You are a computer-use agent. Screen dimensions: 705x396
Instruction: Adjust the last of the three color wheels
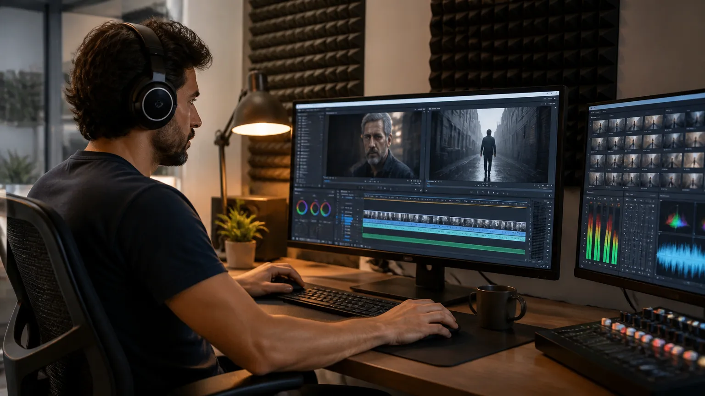pos(325,209)
